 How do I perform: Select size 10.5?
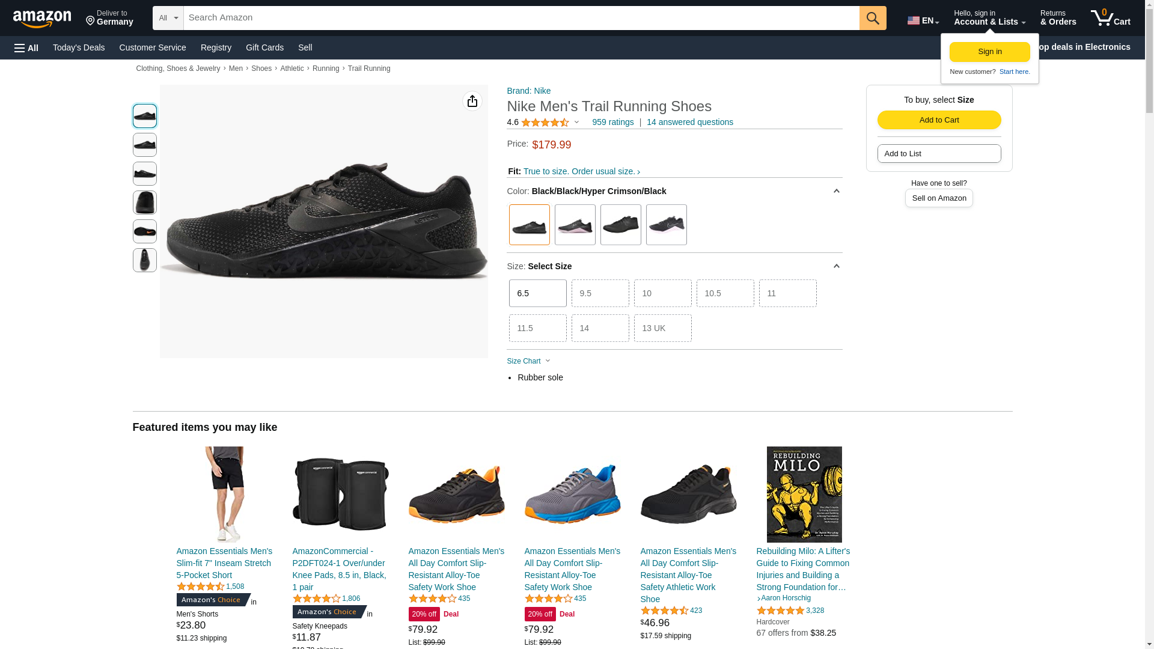tap(725, 293)
